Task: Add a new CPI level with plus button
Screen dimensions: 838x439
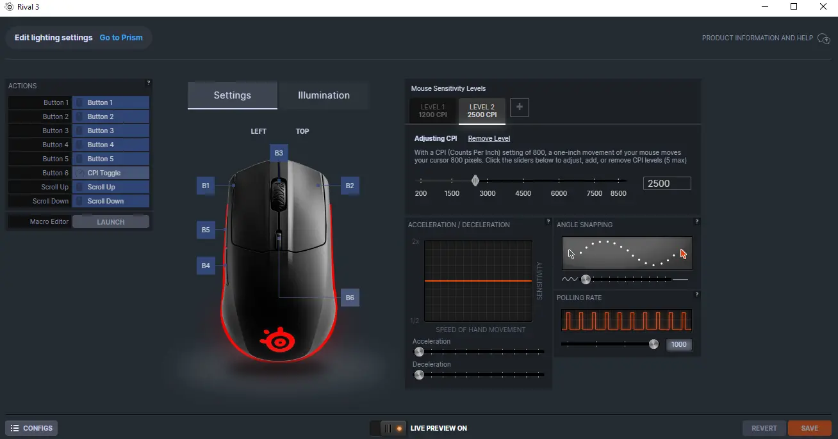Action: (519, 108)
